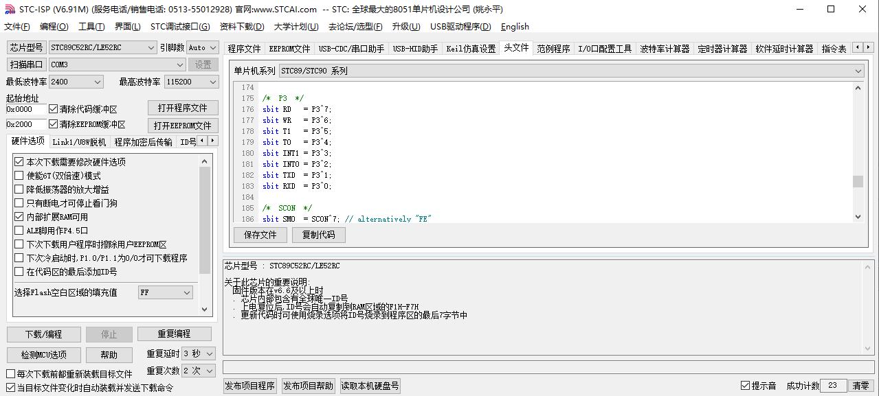Click the header code vertical scrollbar thumb
Screen dimensions: 879x396
(858, 181)
